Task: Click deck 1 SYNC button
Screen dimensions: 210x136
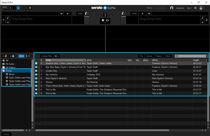Action: pyautogui.click(x=80, y=14)
